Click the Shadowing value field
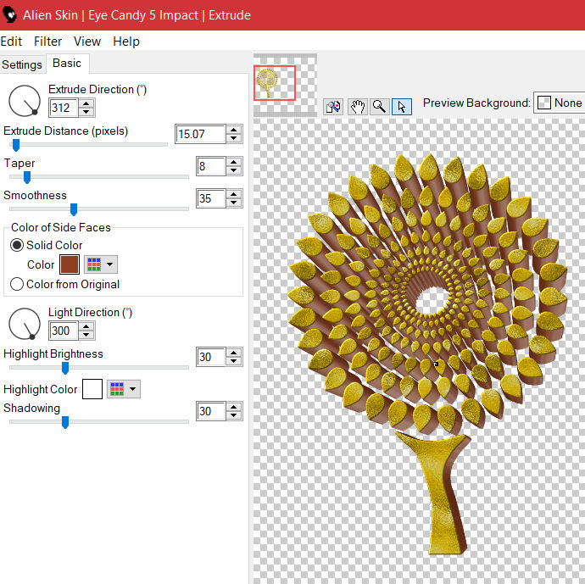The height and width of the screenshot is (584, 585). 211,411
